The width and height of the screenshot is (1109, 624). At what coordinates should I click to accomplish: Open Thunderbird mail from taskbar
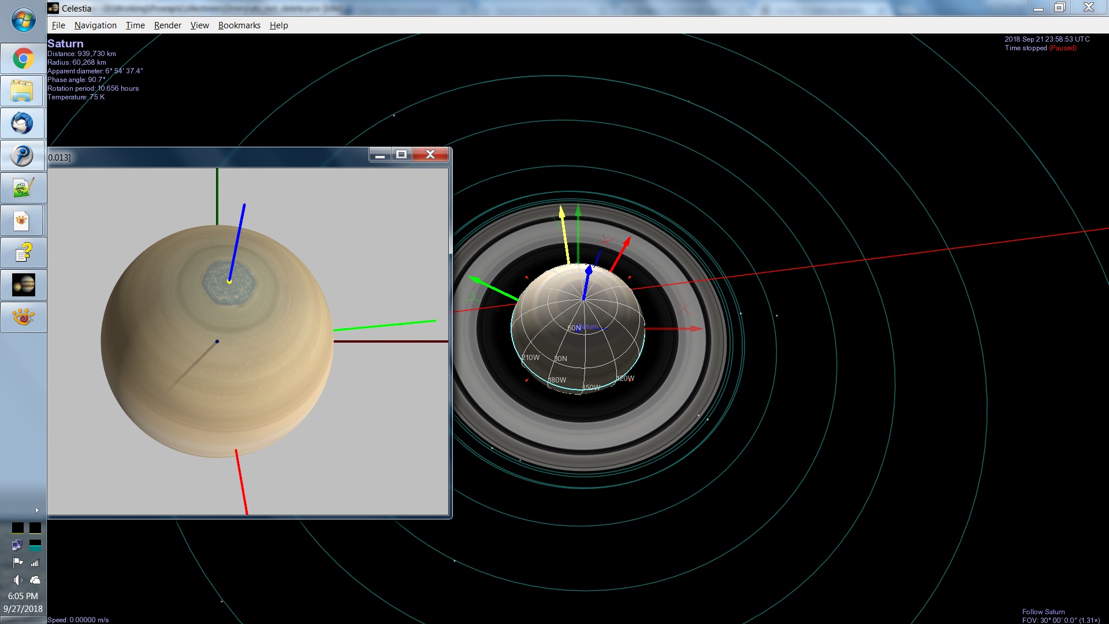(x=23, y=123)
